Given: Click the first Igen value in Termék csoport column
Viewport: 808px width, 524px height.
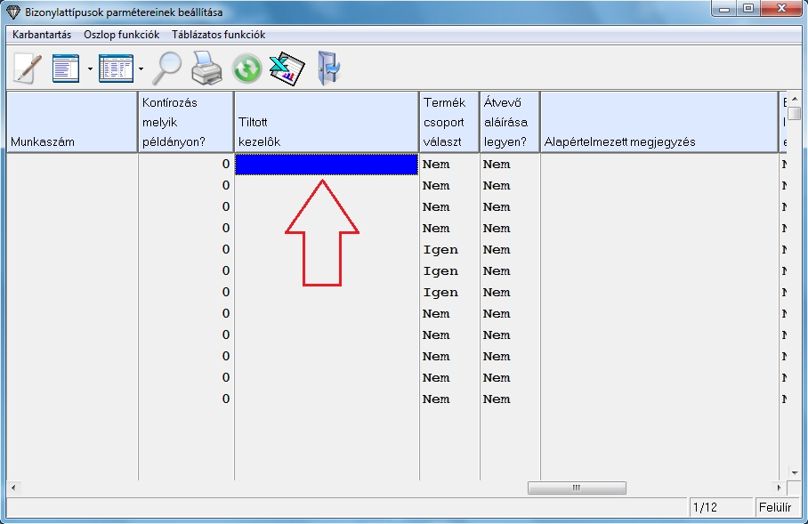Looking at the screenshot, I should tap(440, 250).
